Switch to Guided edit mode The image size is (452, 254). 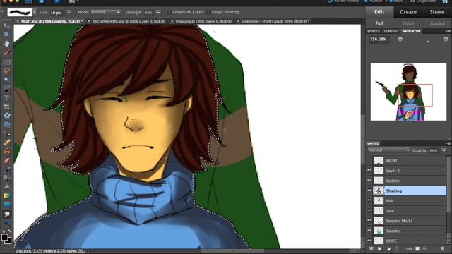(437, 23)
